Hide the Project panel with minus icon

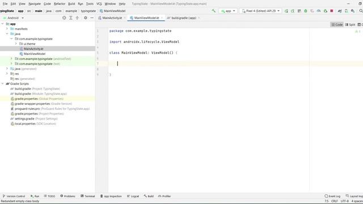92,18
